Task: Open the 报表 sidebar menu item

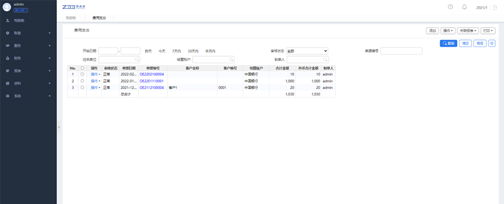Action: pyautogui.click(x=28, y=71)
